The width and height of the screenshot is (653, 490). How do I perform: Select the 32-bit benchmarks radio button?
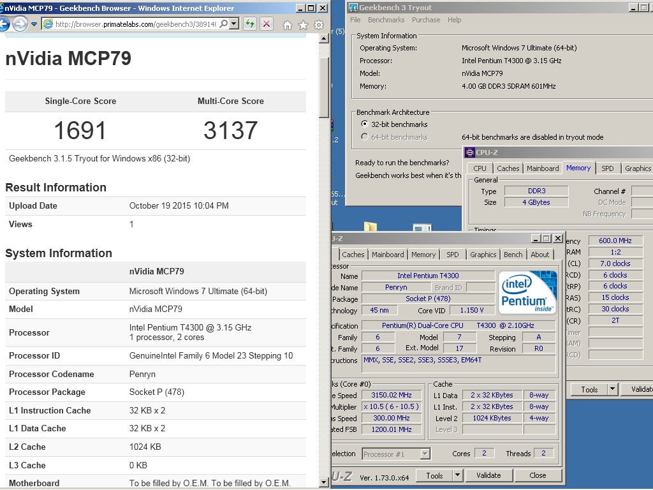coord(365,124)
